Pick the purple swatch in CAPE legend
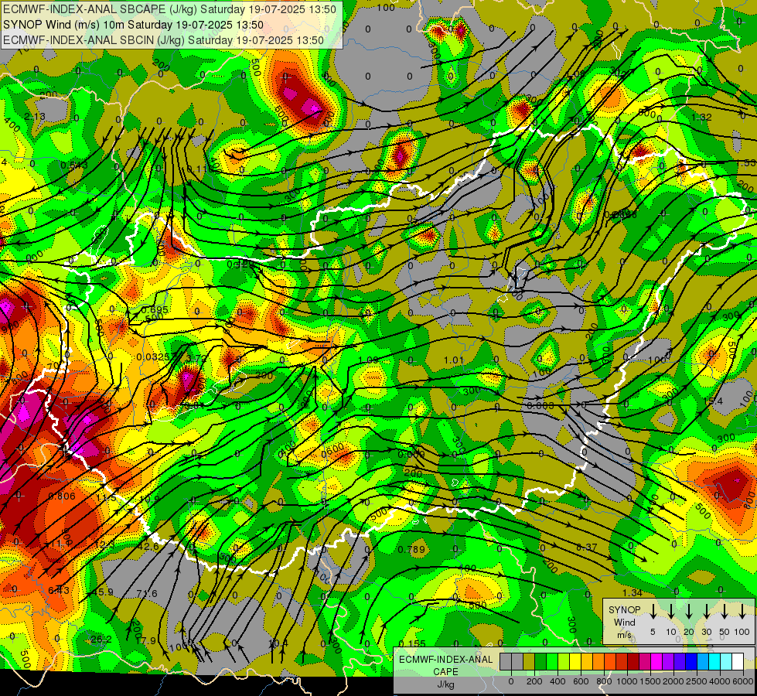The height and width of the screenshot is (696, 757). [x=668, y=661]
